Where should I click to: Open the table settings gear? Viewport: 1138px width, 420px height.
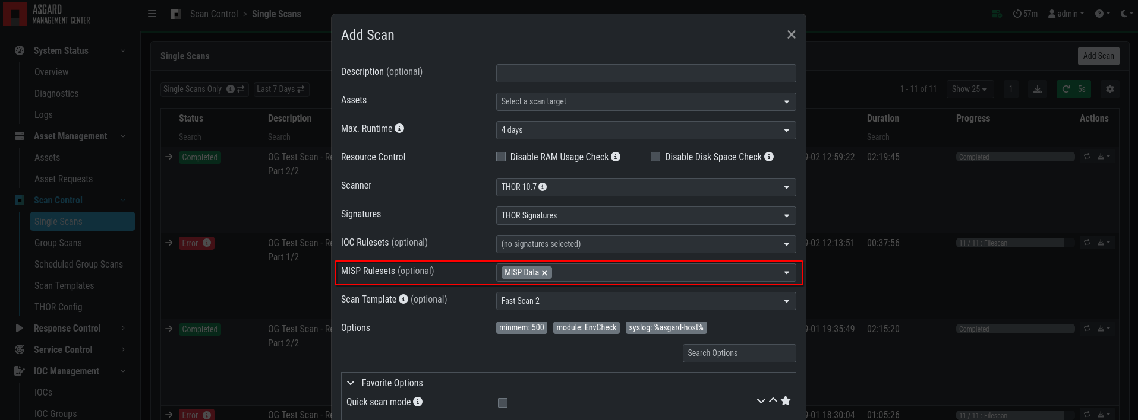coord(1110,89)
